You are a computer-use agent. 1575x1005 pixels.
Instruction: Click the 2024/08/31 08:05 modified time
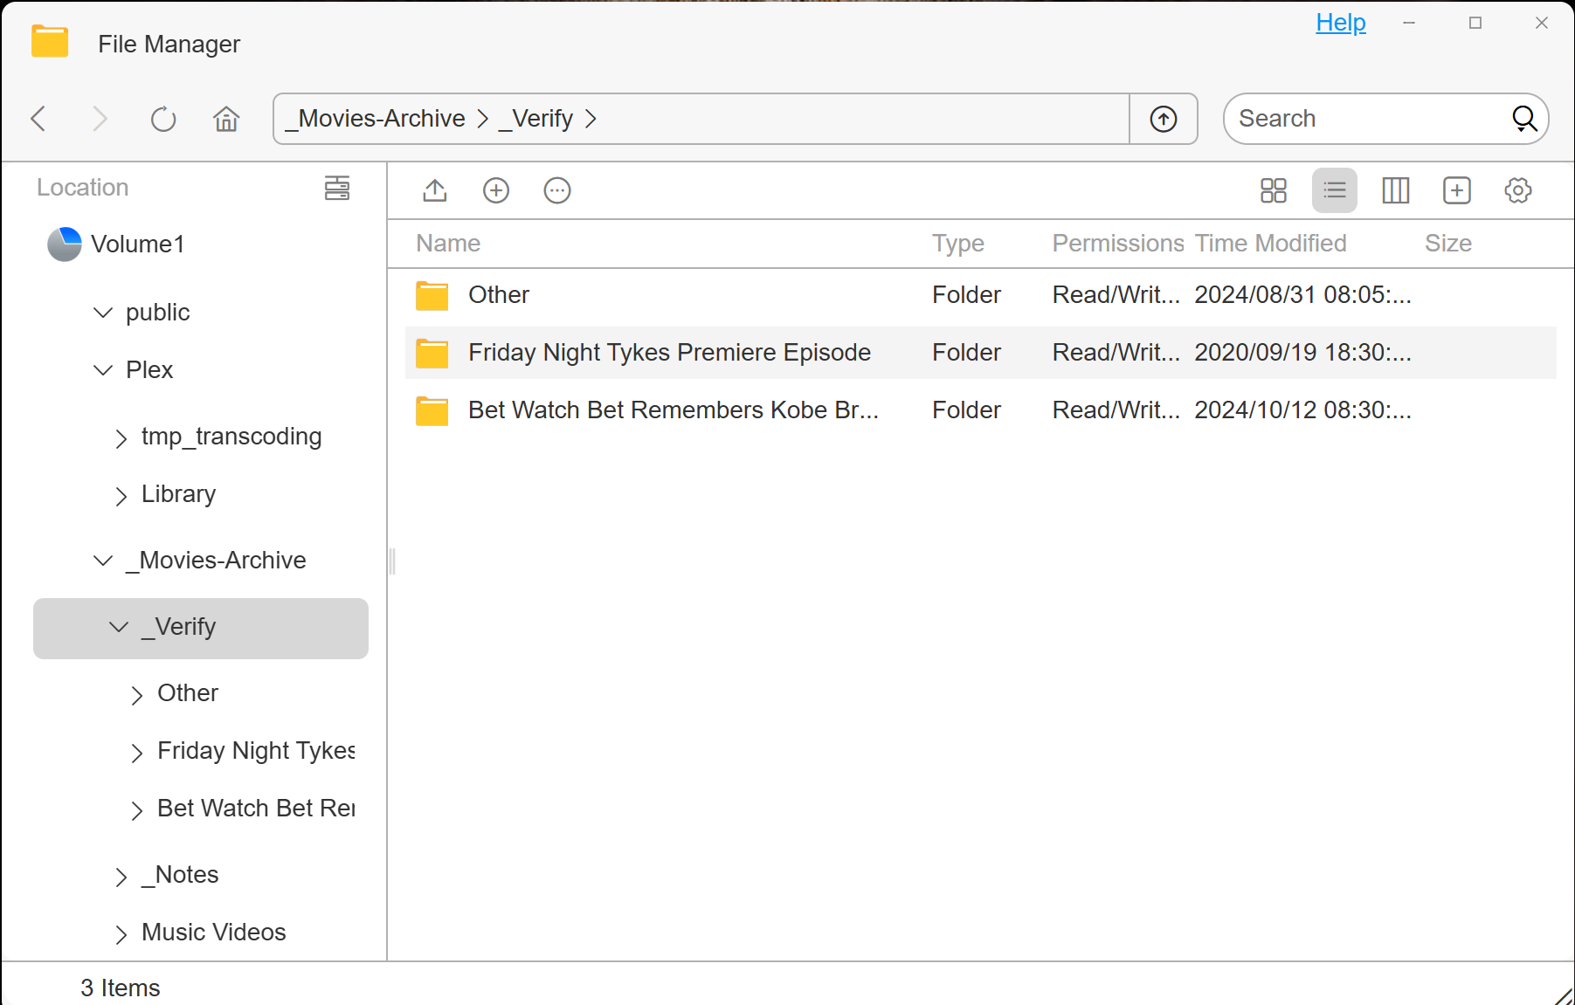click(x=1303, y=295)
